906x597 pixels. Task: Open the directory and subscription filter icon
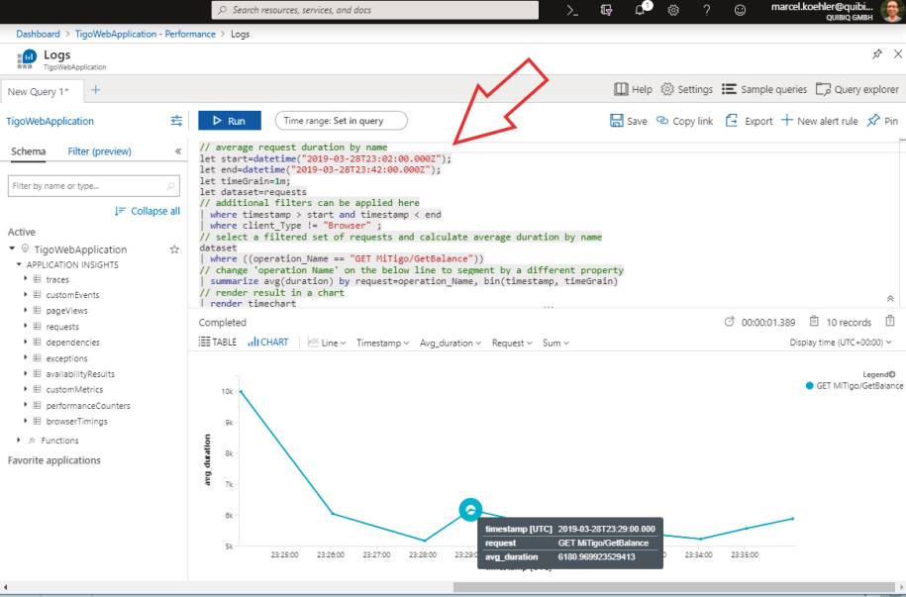point(606,11)
